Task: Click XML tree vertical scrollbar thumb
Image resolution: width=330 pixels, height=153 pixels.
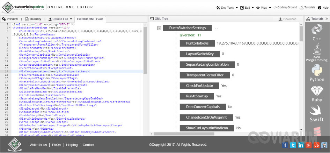Action: [x=301, y=33]
